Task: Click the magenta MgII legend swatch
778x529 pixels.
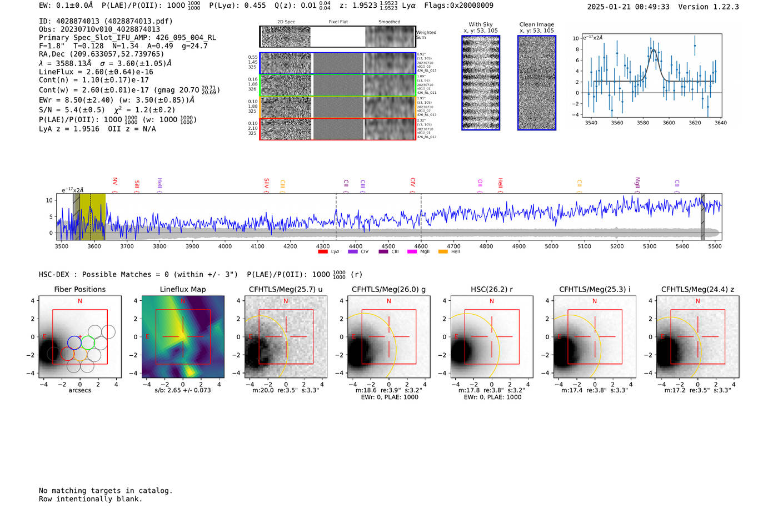Action: (412, 252)
